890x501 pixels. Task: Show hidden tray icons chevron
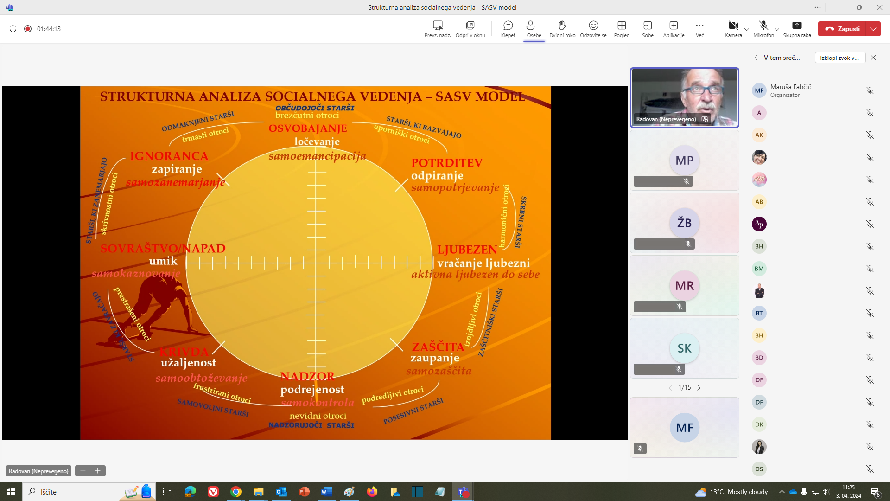[782, 492]
